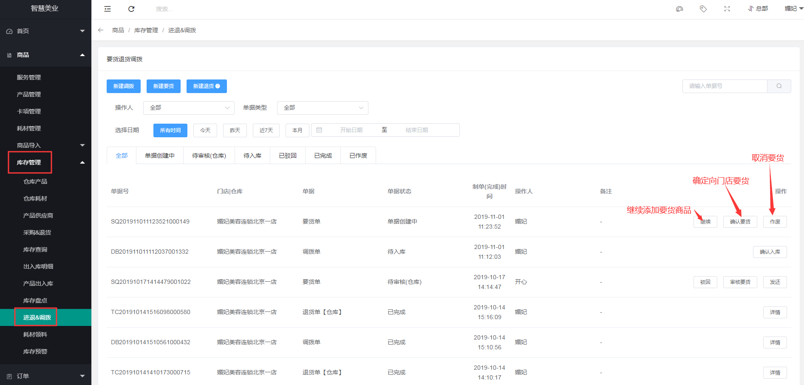
Task: Select 昨天 date filter
Action: pyautogui.click(x=235, y=130)
